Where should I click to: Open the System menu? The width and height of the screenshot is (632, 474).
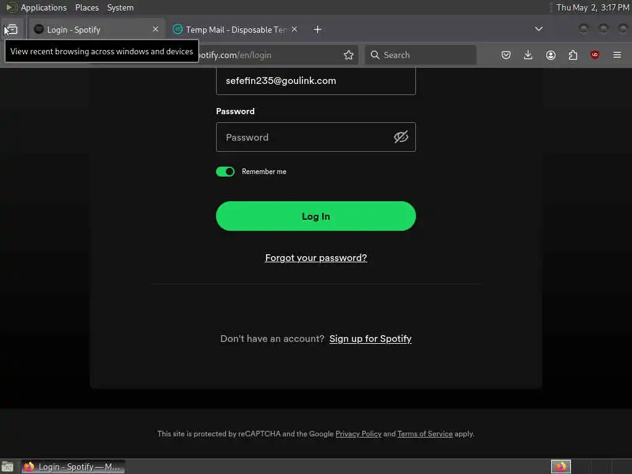pos(120,7)
